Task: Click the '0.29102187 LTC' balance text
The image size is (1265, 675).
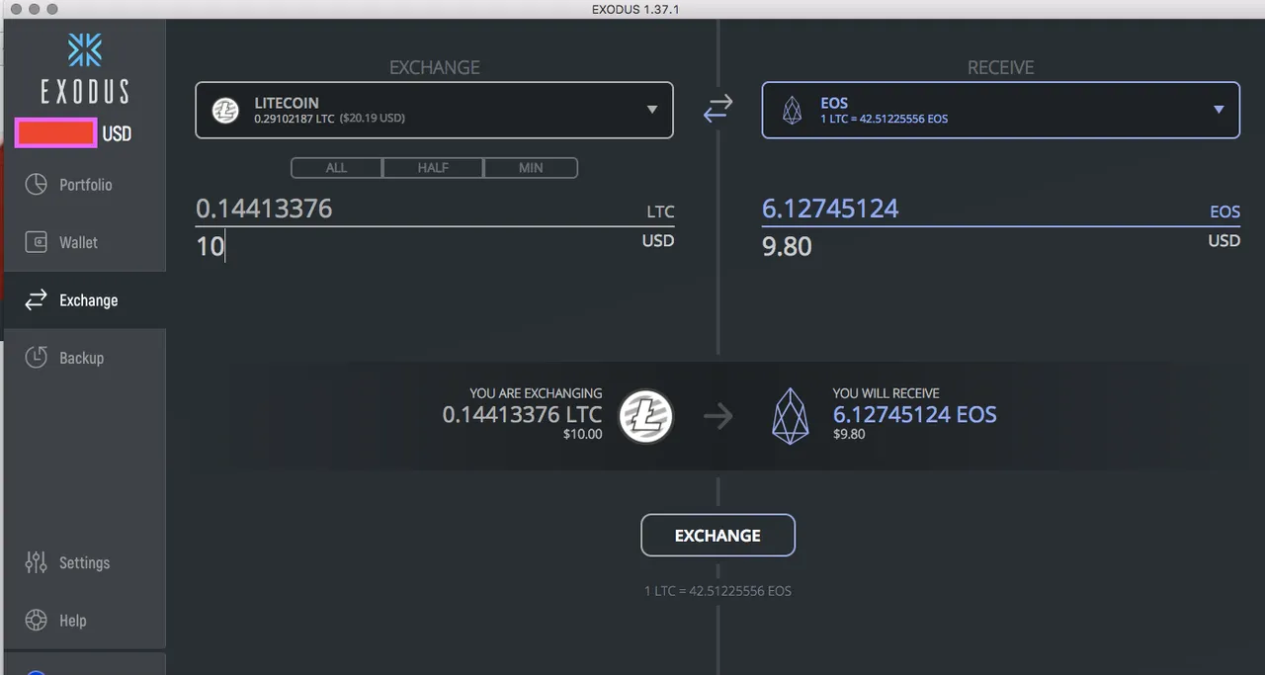Action: pos(295,119)
